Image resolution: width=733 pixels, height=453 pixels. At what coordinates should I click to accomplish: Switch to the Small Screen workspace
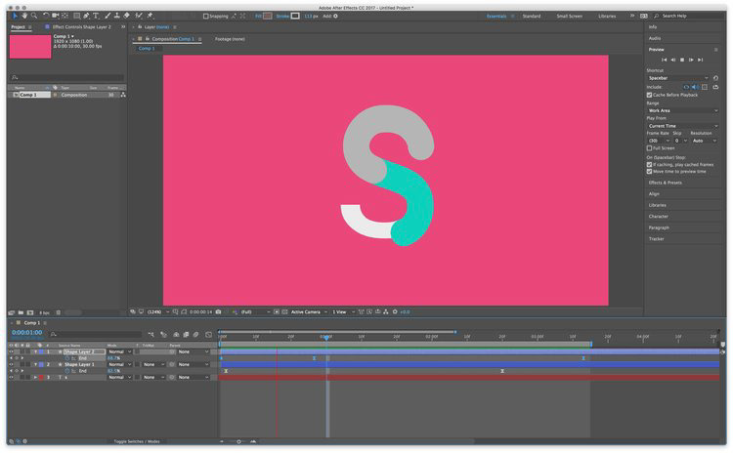point(570,16)
